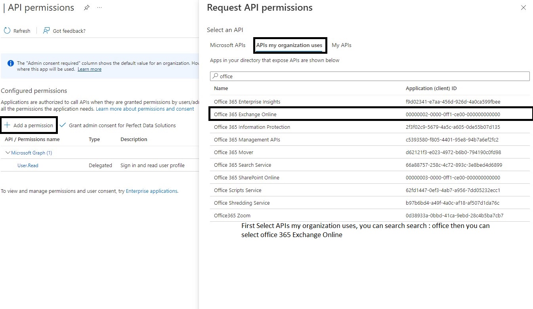Click client ID c5393580-f805-4401-95e8-94b7a6ef2fc2
This screenshot has width=533, height=309.
click(x=452, y=139)
